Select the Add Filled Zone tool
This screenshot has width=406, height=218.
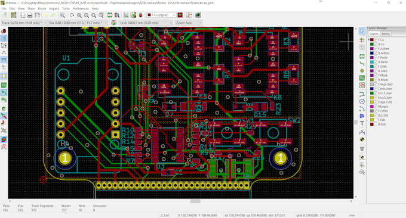tap(362, 78)
